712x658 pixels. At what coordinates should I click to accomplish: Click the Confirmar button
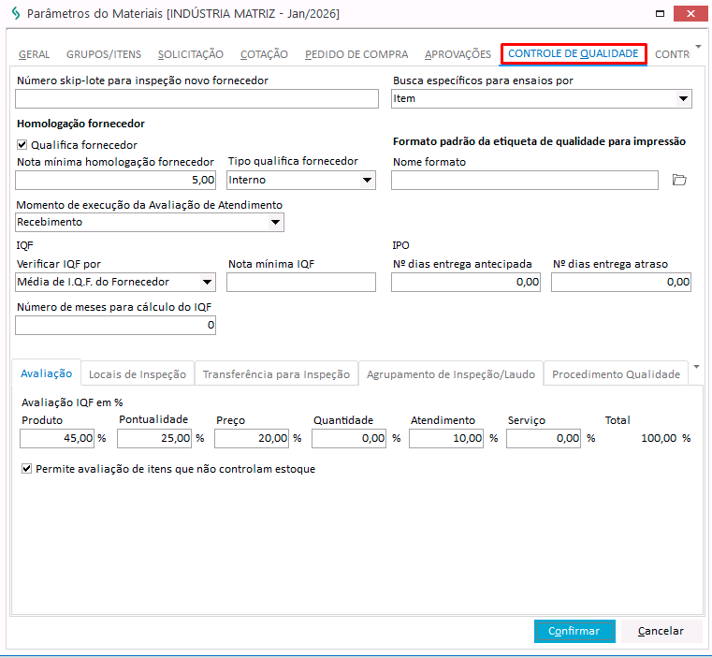point(574,631)
